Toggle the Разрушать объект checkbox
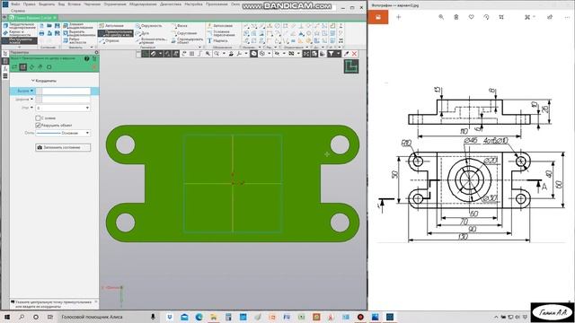This screenshot has height=323, width=575. click(x=38, y=126)
